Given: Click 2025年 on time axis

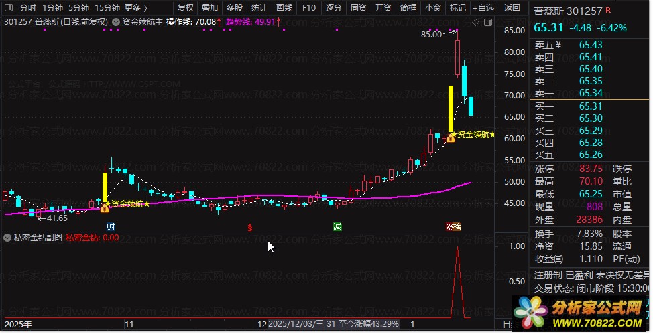Looking at the screenshot, I should click(x=18, y=325).
